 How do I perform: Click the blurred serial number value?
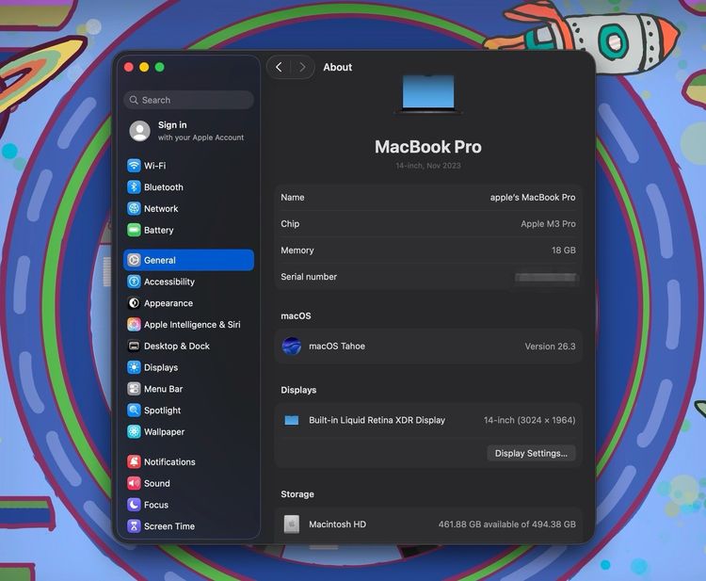coord(546,277)
